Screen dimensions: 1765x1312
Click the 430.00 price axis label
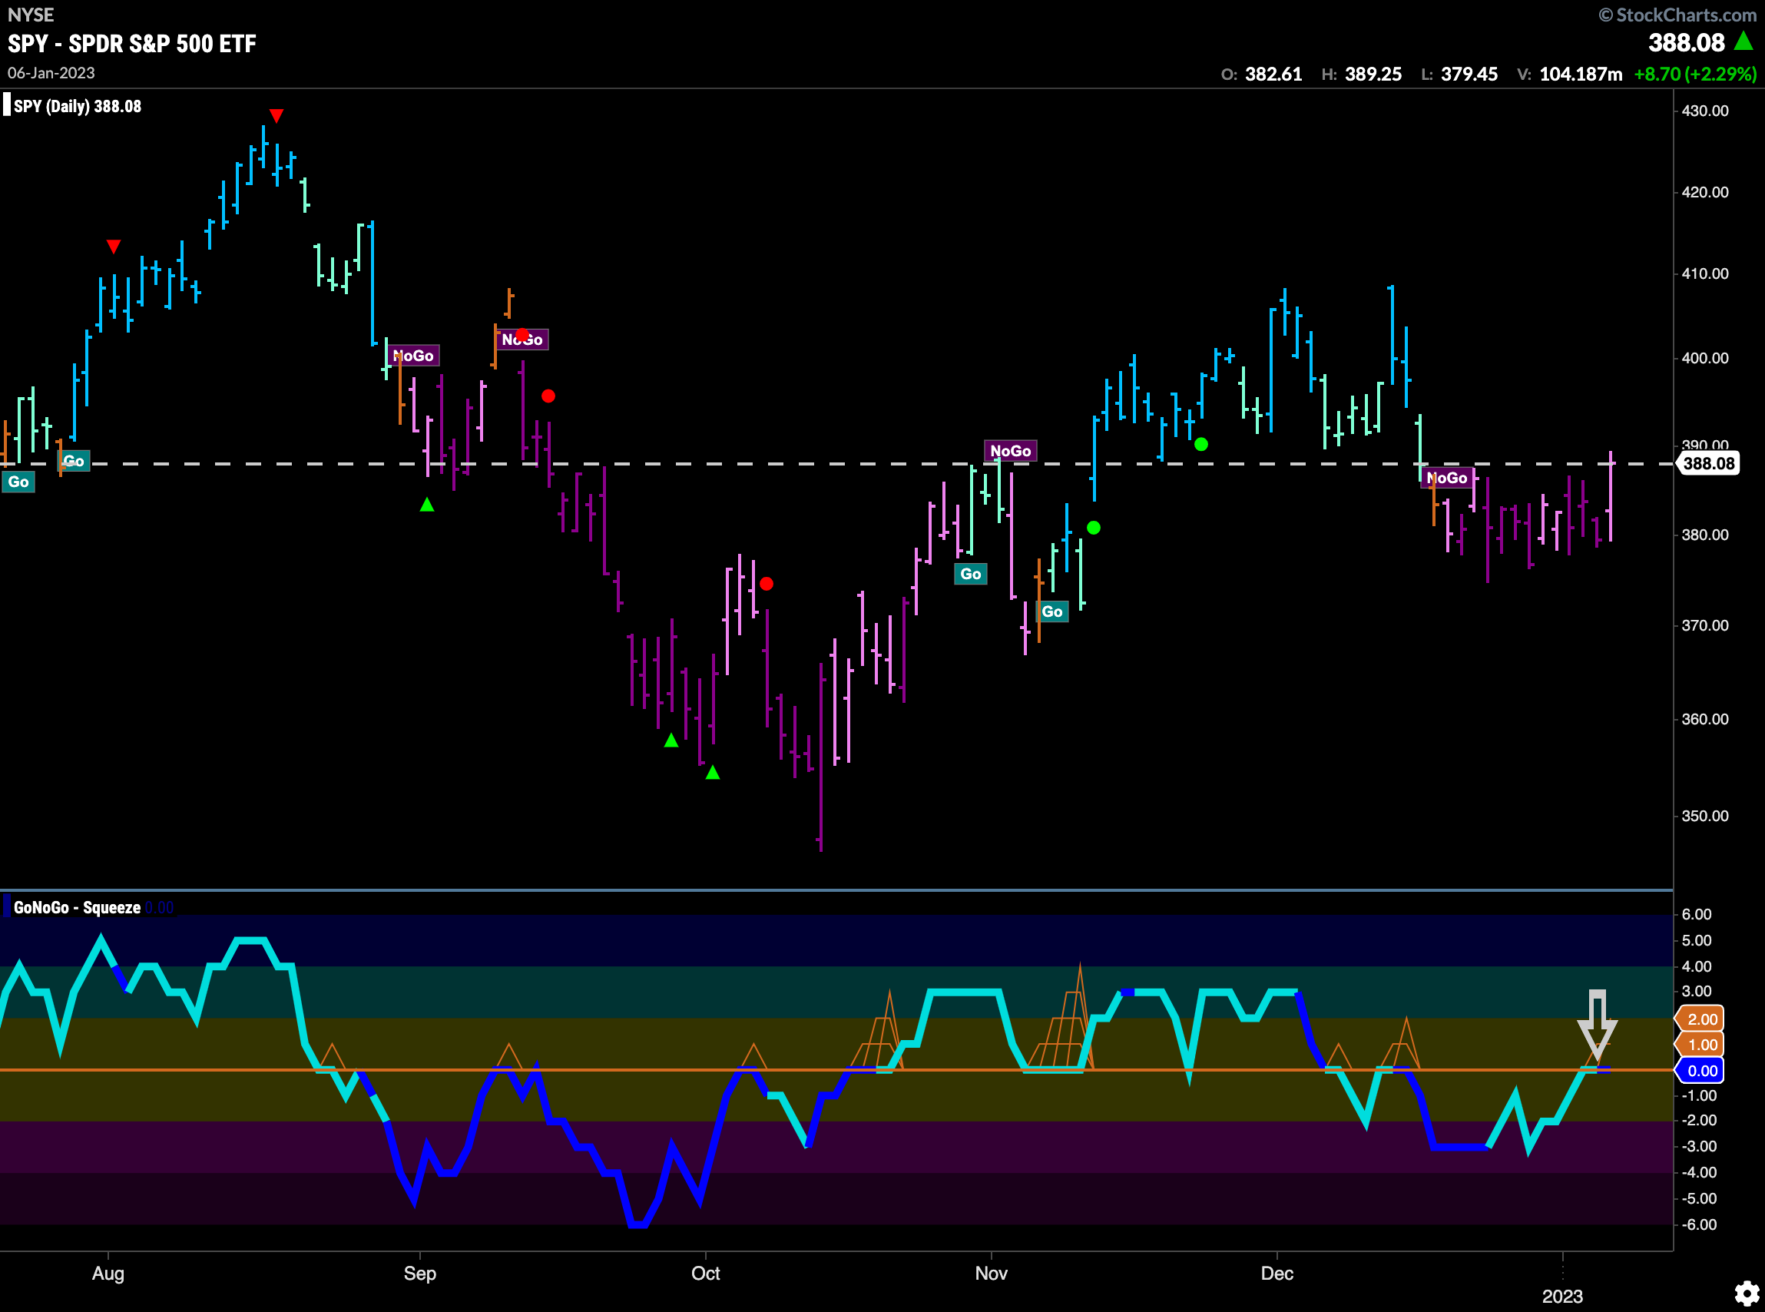pos(1705,111)
